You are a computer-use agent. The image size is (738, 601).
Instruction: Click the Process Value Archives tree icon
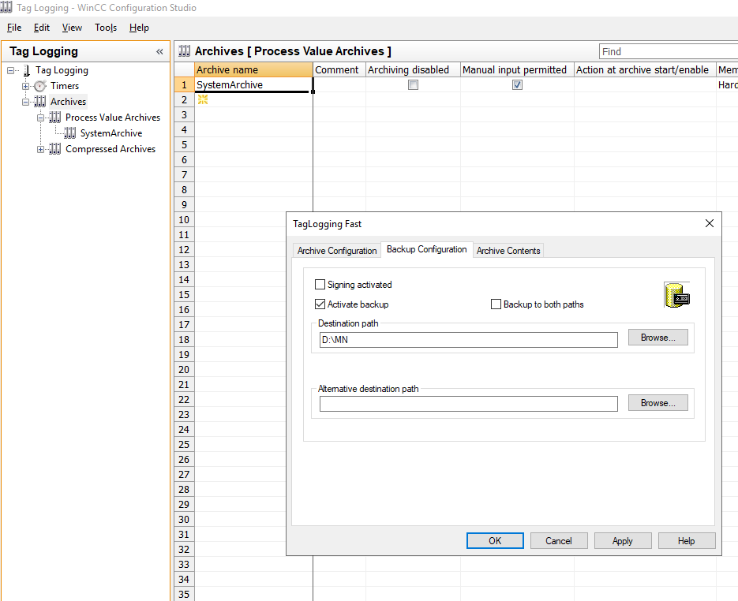pos(55,118)
